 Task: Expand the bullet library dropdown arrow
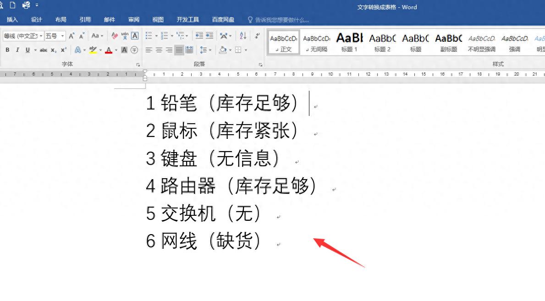[x=156, y=35]
